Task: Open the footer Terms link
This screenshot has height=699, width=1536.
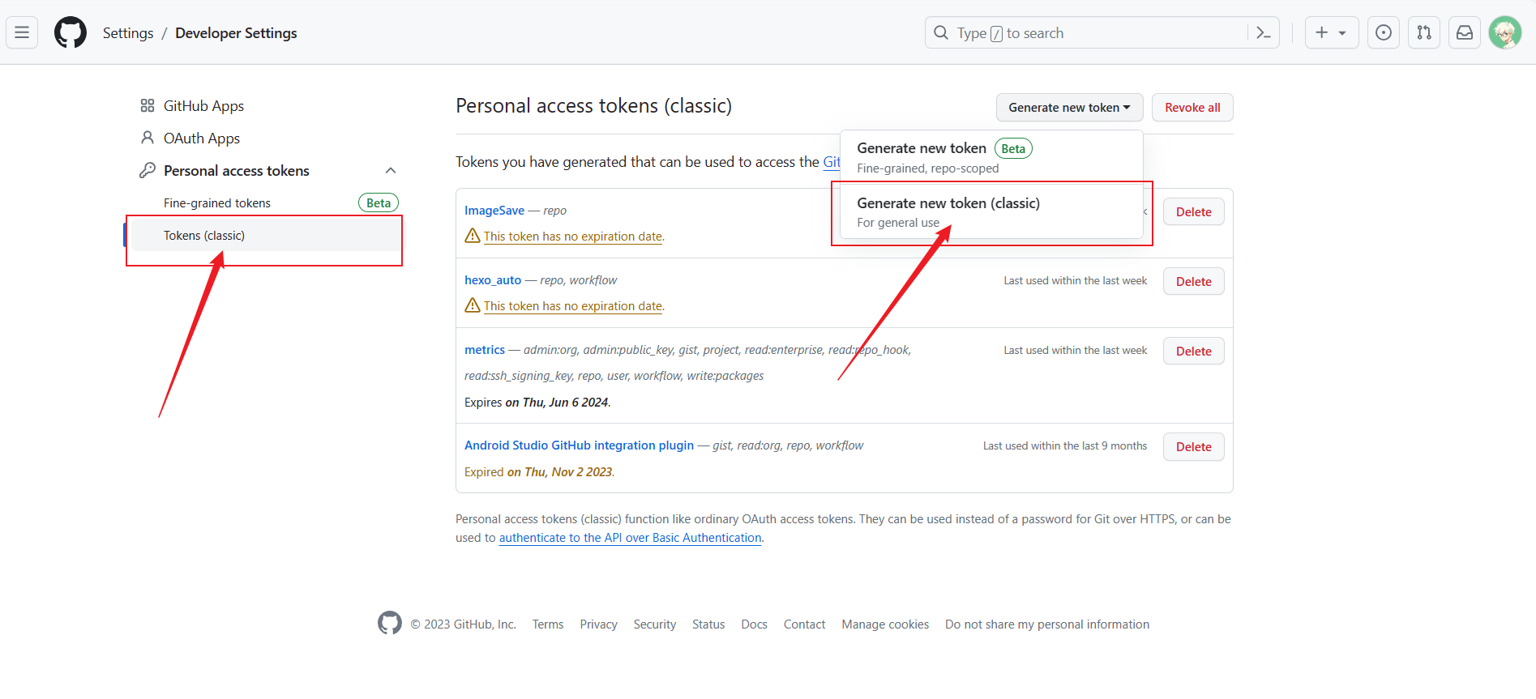Action: [x=548, y=624]
